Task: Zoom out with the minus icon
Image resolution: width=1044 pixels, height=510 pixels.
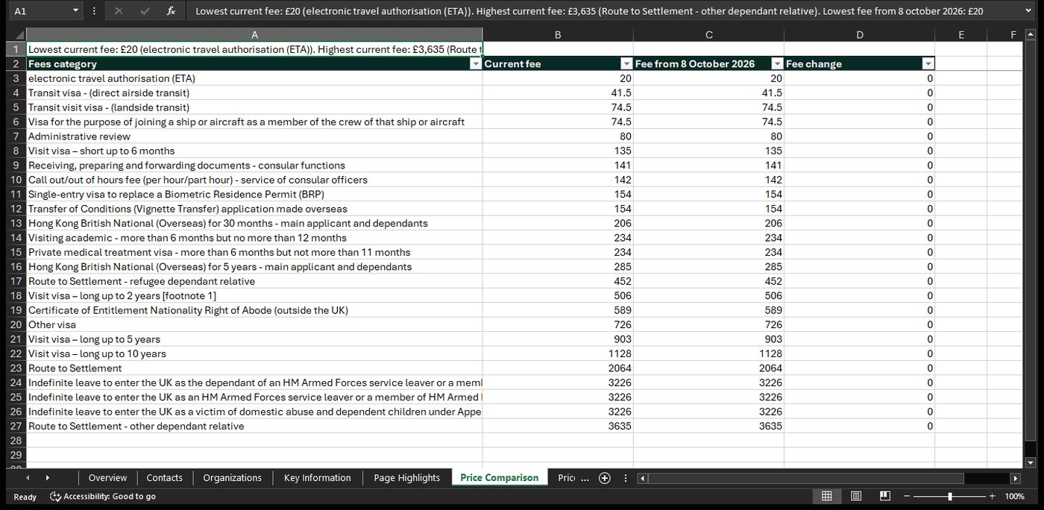Action: coord(906,496)
